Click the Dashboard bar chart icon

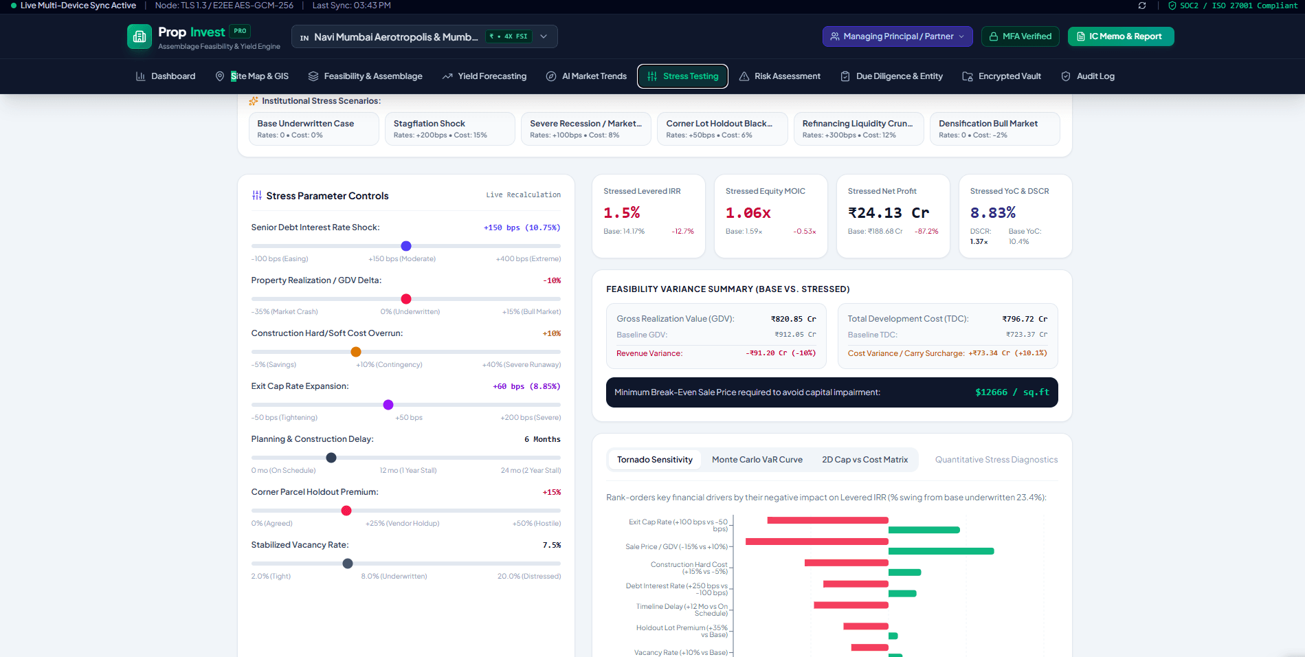140,76
